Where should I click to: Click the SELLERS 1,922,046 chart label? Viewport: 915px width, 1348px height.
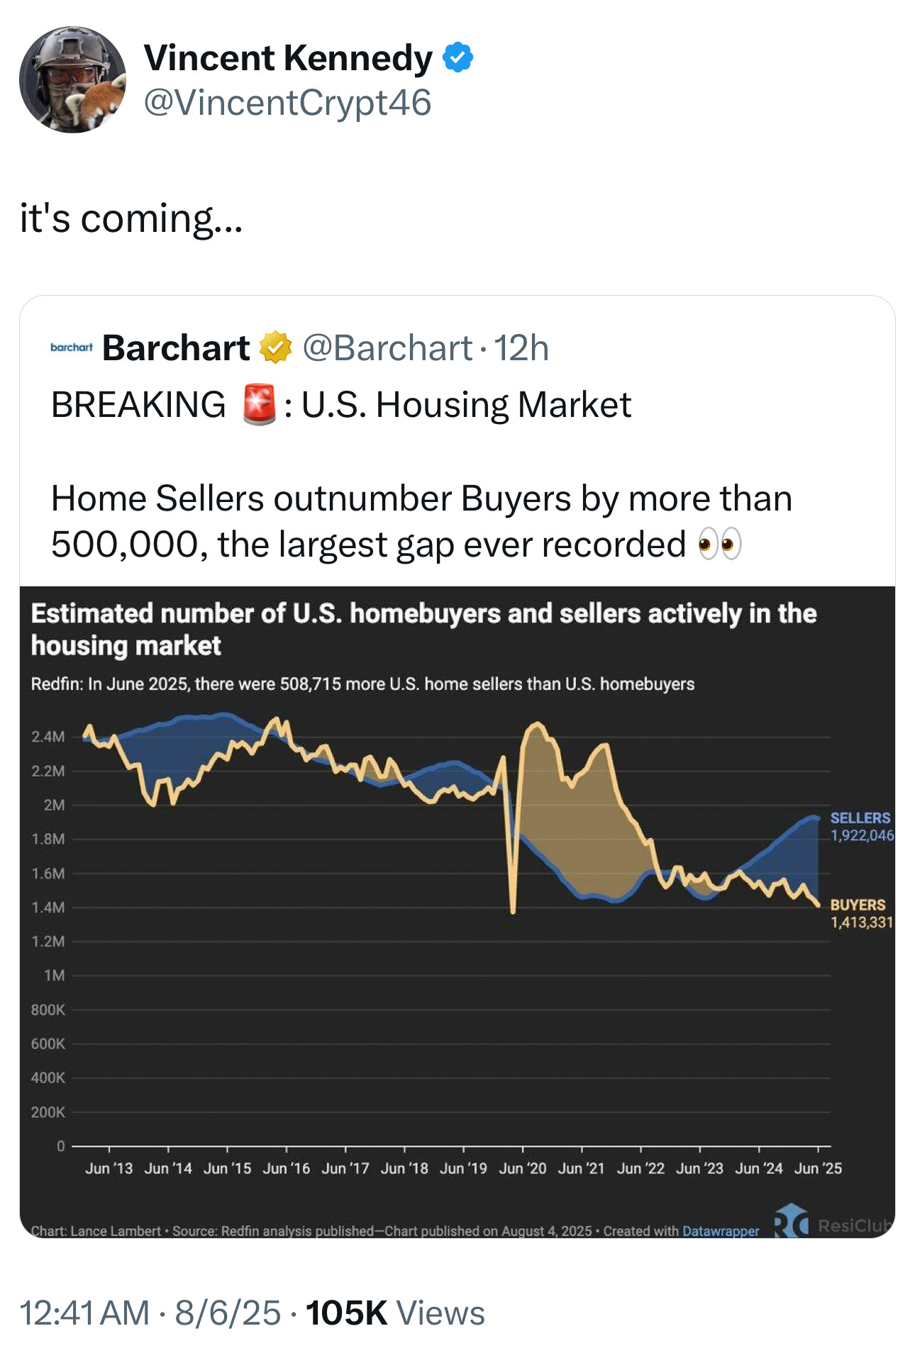[861, 827]
